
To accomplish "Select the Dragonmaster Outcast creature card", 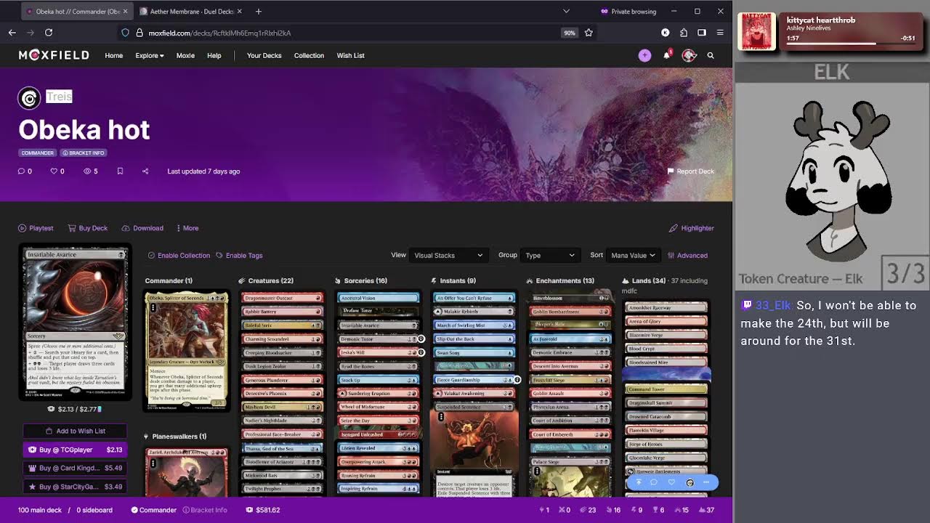I will click(282, 298).
